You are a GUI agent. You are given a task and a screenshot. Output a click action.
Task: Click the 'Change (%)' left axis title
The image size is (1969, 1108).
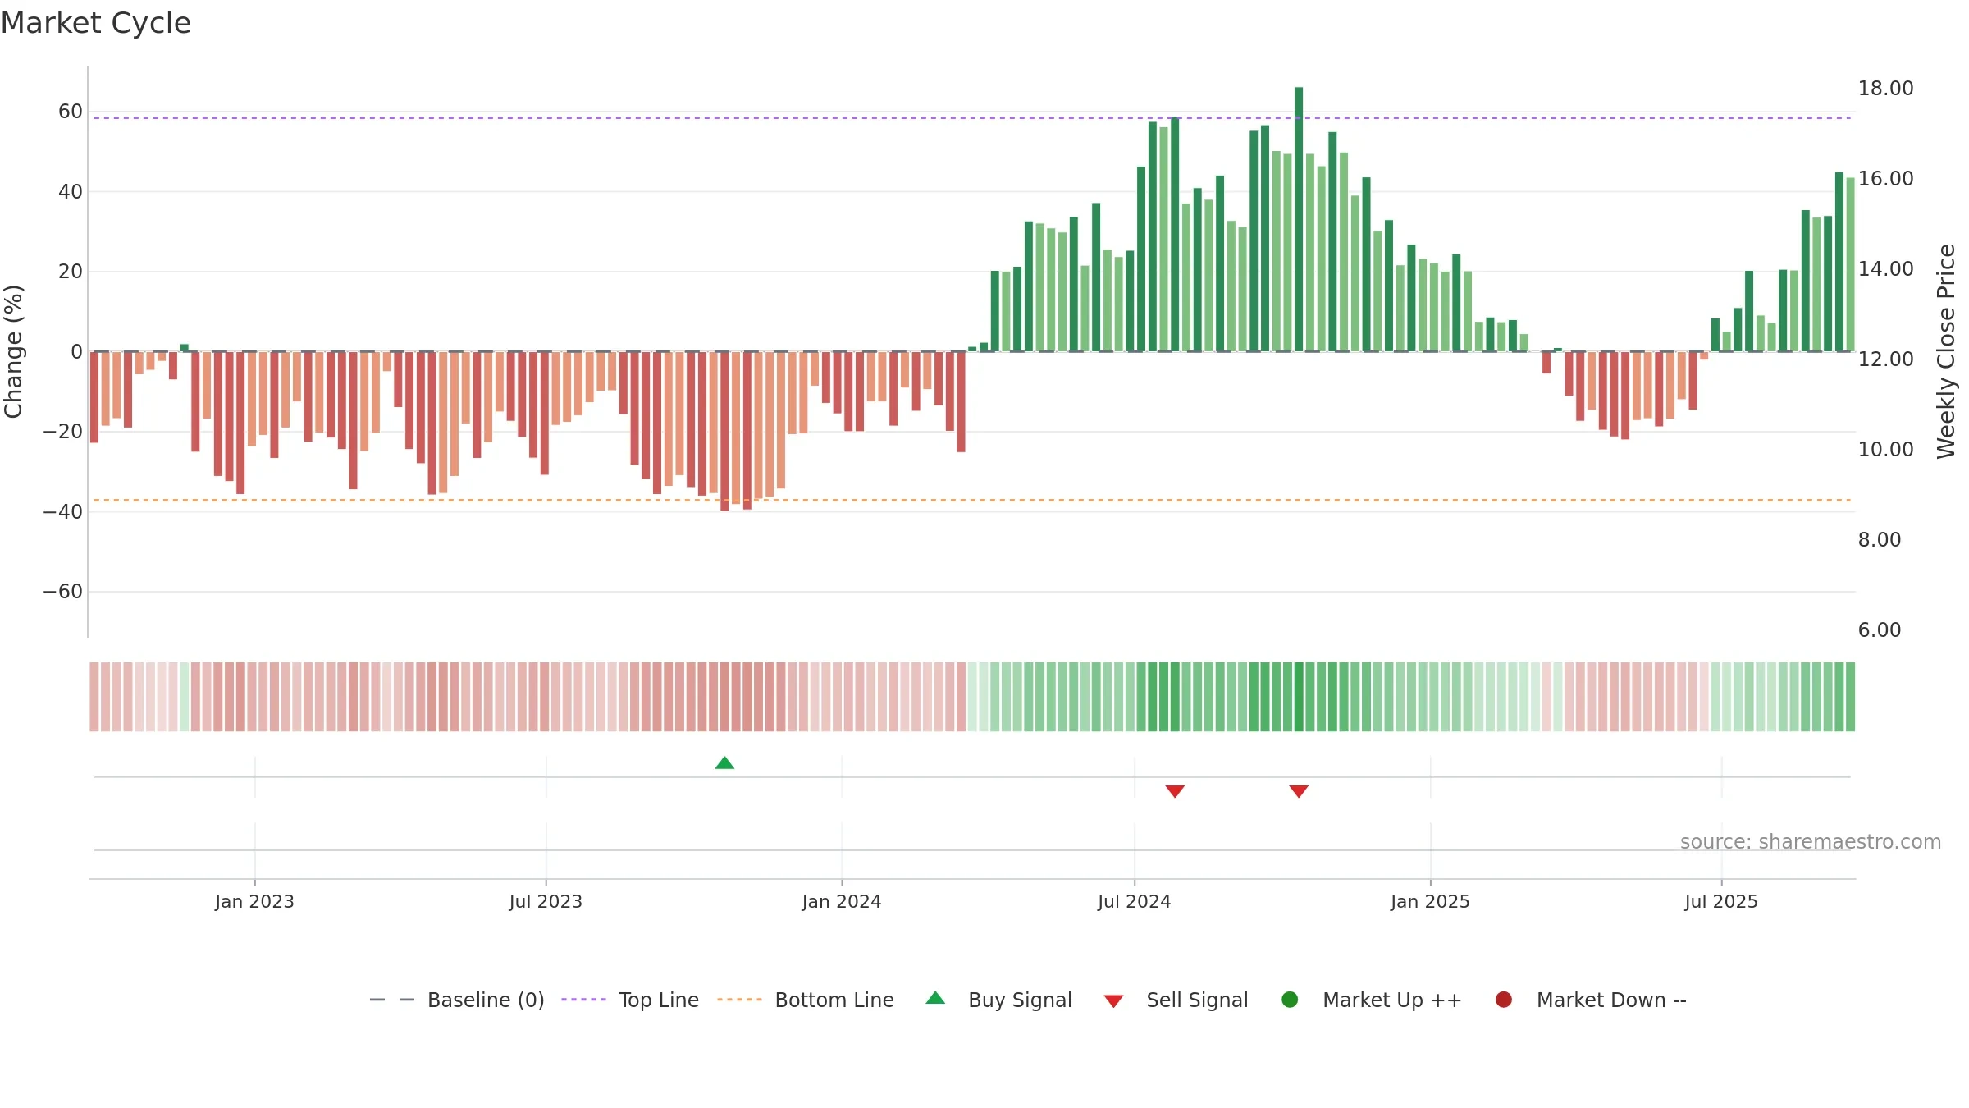coord(13,351)
